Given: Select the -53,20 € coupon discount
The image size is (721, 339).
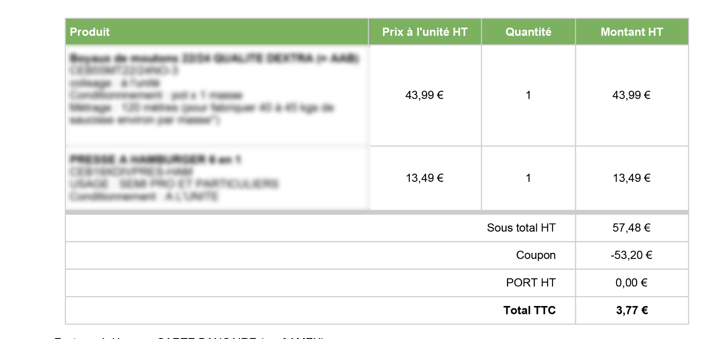Looking at the screenshot, I should 631,255.
